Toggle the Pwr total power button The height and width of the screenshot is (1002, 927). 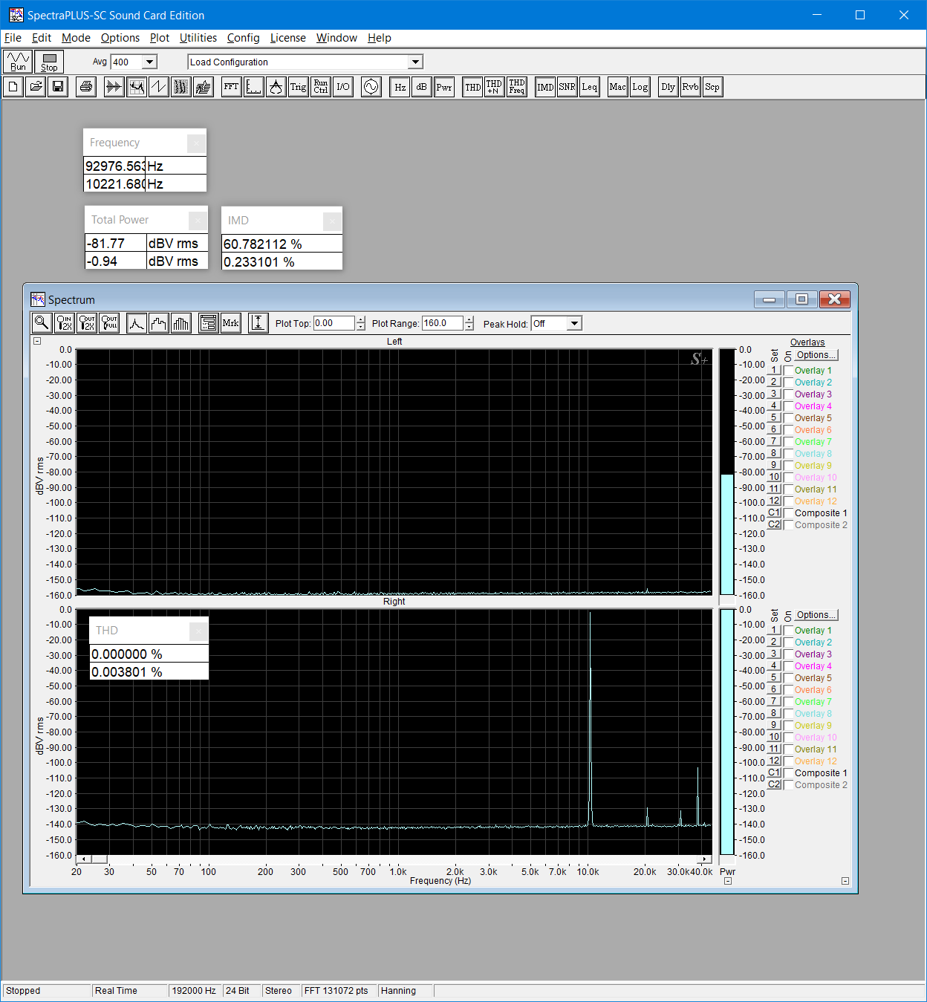click(x=444, y=87)
